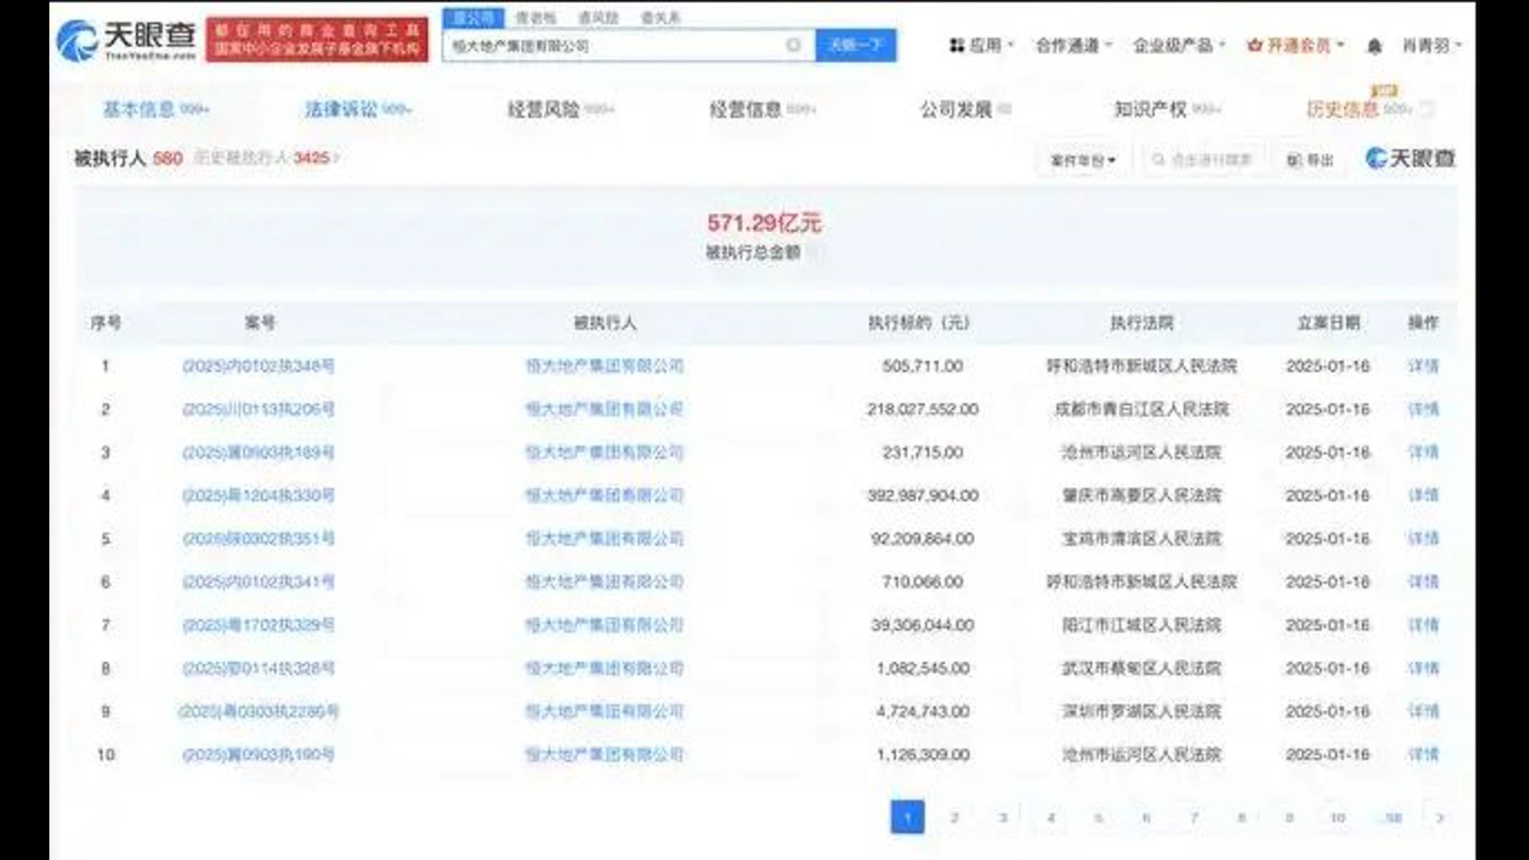Click 导出 to export the list
Image resolution: width=1529 pixels, height=860 pixels.
(x=1311, y=160)
